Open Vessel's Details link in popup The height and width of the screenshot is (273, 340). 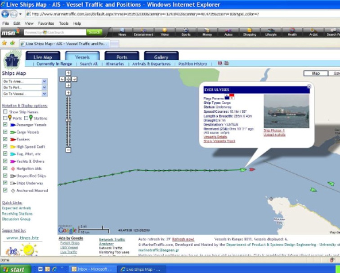pos(215,137)
